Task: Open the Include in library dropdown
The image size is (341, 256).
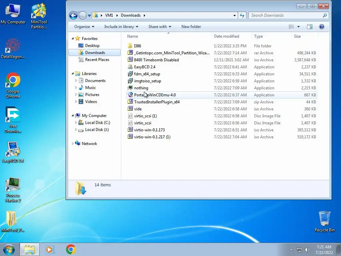Action: point(121,27)
